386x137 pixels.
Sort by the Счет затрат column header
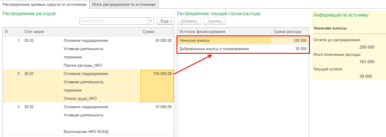(x=41, y=31)
